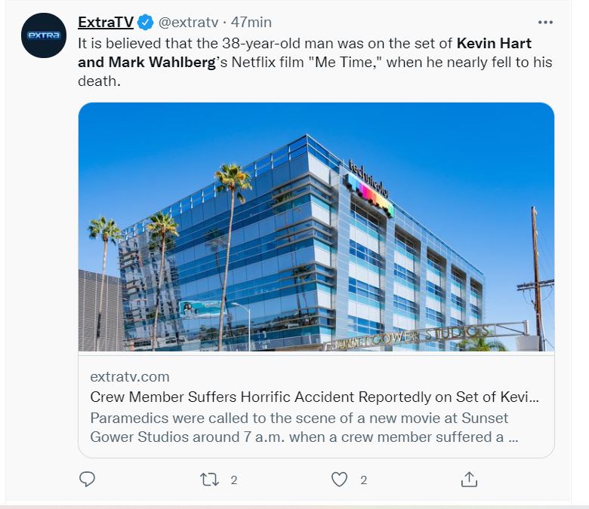This screenshot has height=509, width=589.
Task: Click the tweet text mentioning 'Me Time'
Action: (332, 62)
